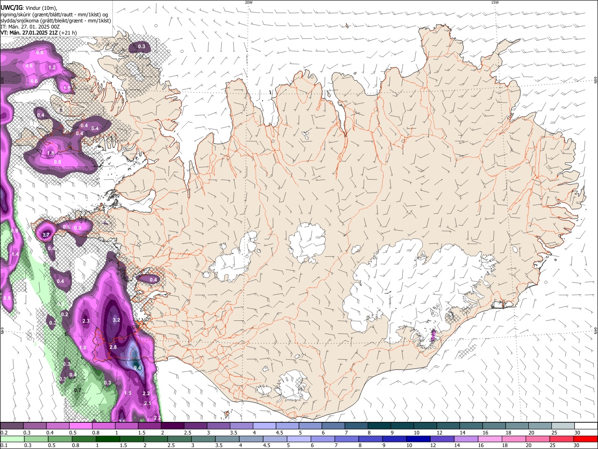Click the white Hofsjökull glacier in central Iceland
The width and height of the screenshot is (598, 449).
coord(307,243)
